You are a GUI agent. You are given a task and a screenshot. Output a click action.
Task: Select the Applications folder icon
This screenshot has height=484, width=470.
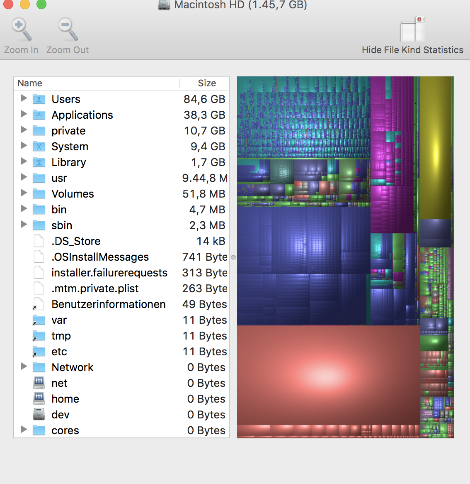point(39,115)
